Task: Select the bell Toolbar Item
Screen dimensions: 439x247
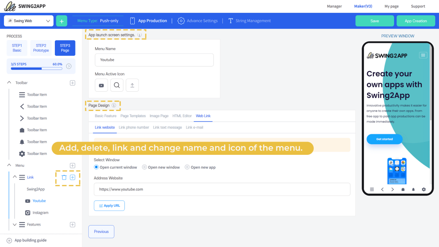Action: pyautogui.click(x=33, y=142)
